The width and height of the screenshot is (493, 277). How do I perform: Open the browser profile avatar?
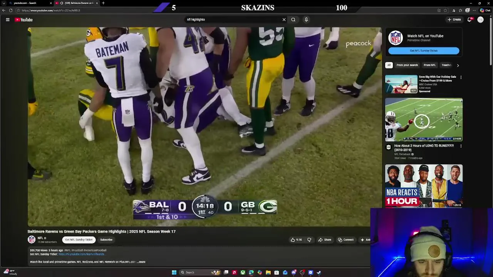point(468,10)
